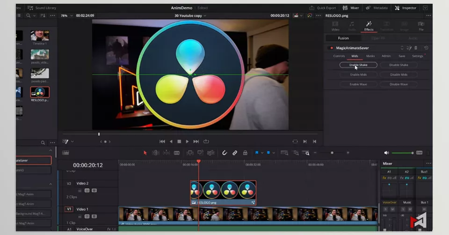Click the Full Extent Zoom icon
This screenshot has width=449, height=235.
point(284,153)
